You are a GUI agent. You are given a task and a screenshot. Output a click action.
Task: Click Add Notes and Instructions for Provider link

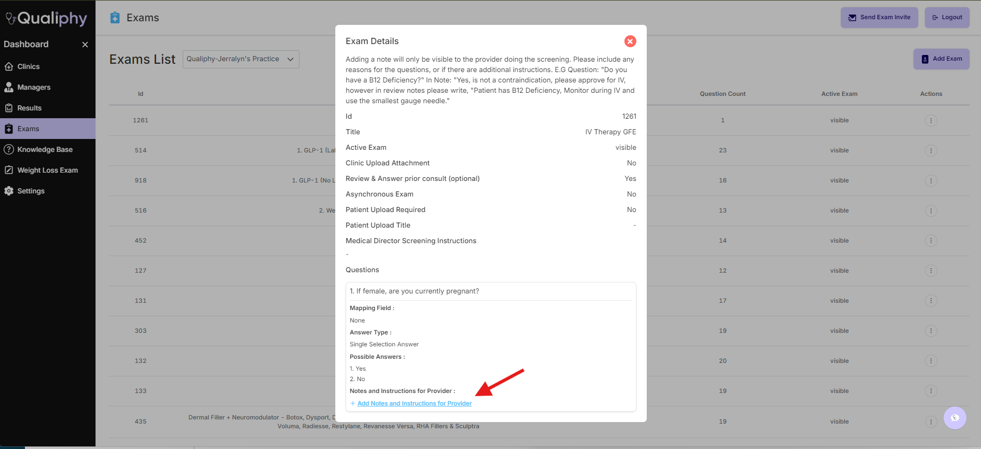pyautogui.click(x=414, y=403)
